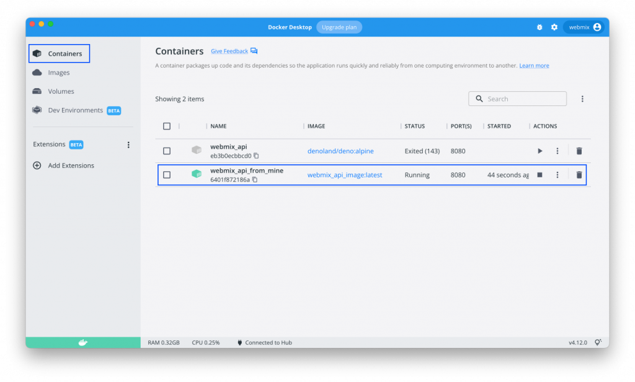This screenshot has height=382, width=635.
Task: Delete the webmix_api container
Action: point(579,151)
